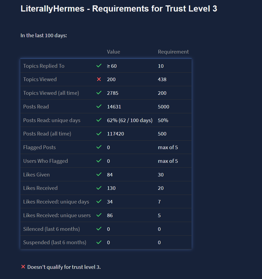Click the checkmark for Flagged Posts row

(99, 147)
